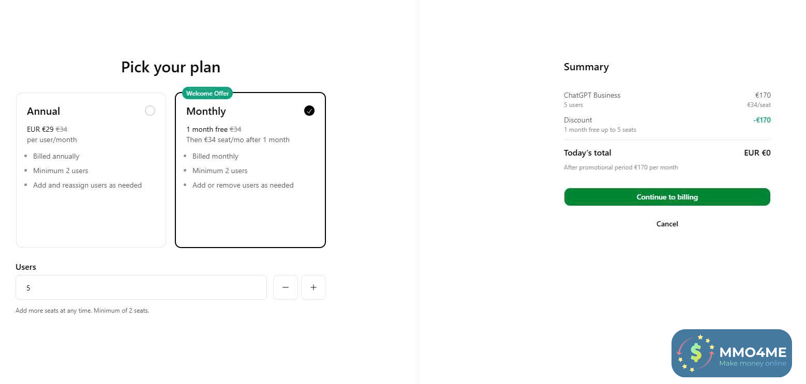Cancel the plan selection

point(667,224)
